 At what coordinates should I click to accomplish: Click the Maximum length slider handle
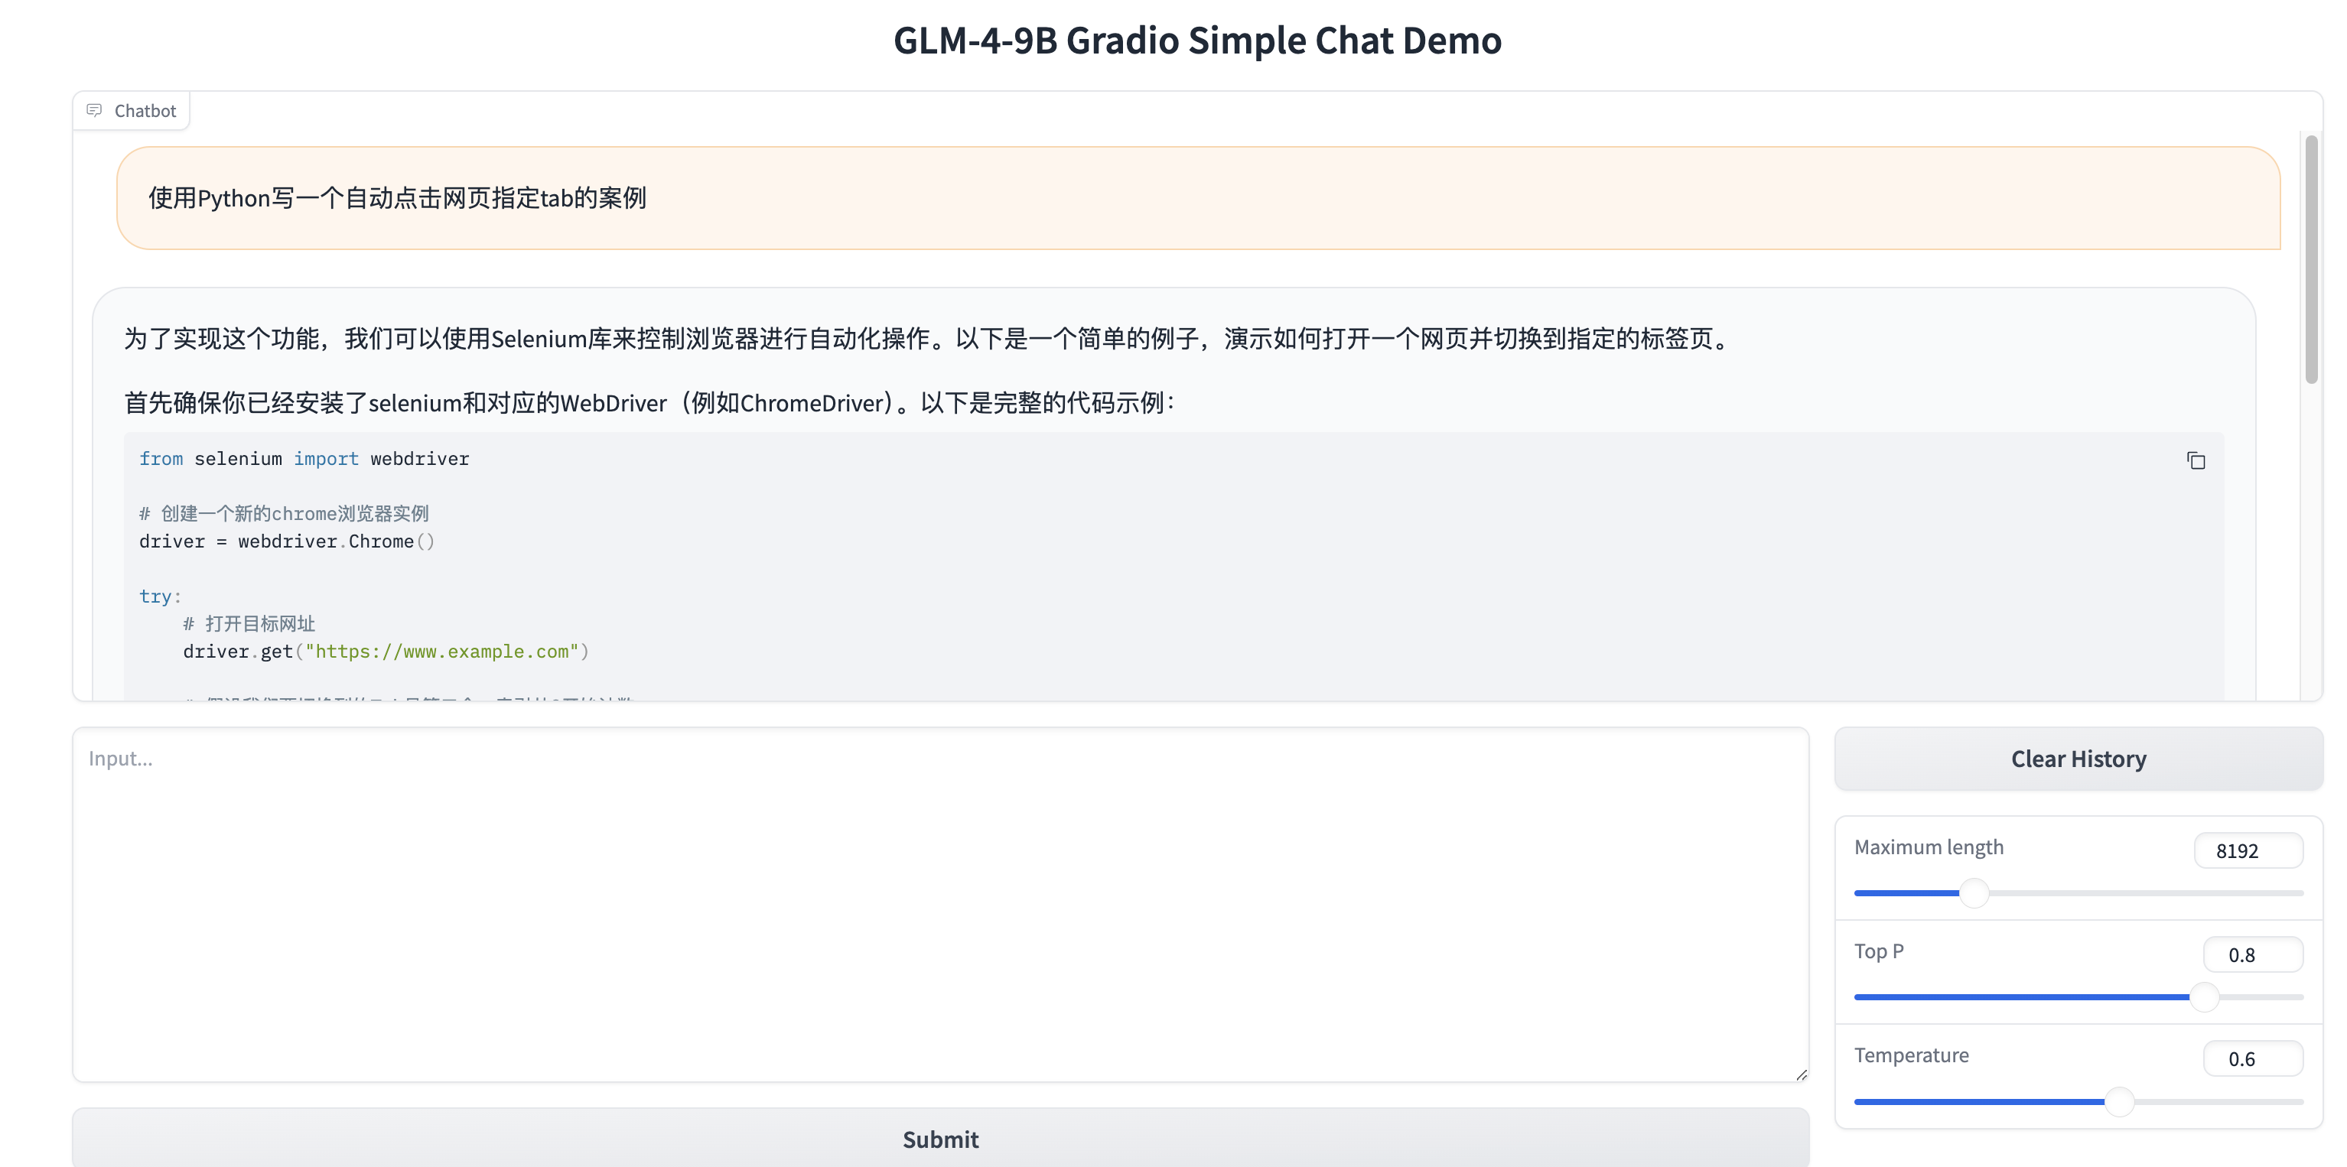pyautogui.click(x=1974, y=892)
